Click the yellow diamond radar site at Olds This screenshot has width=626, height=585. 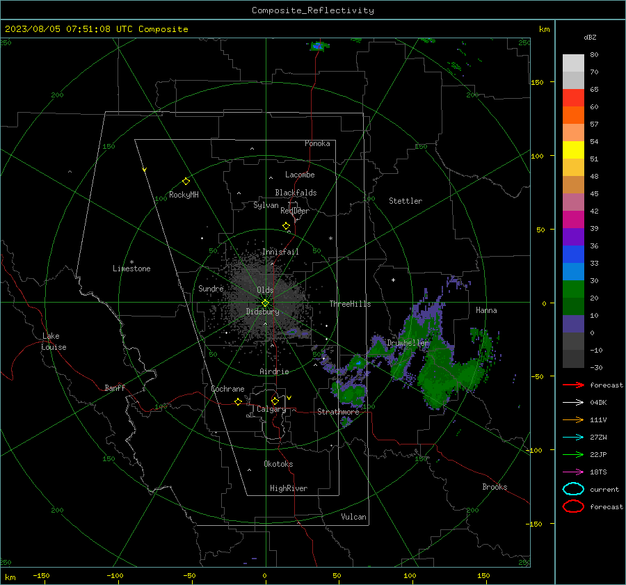(265, 303)
